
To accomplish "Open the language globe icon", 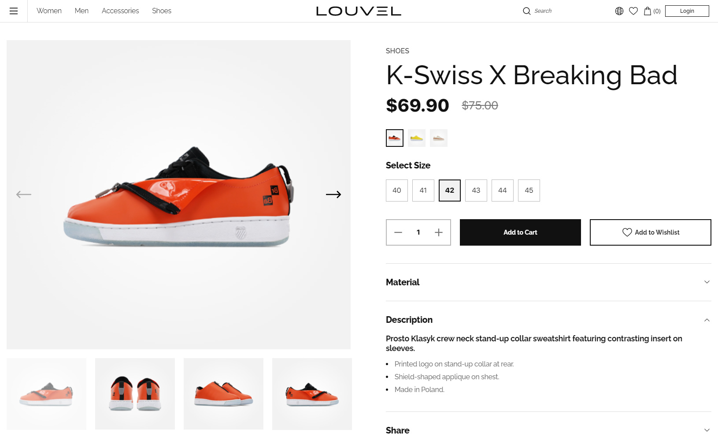I will 619,11.
